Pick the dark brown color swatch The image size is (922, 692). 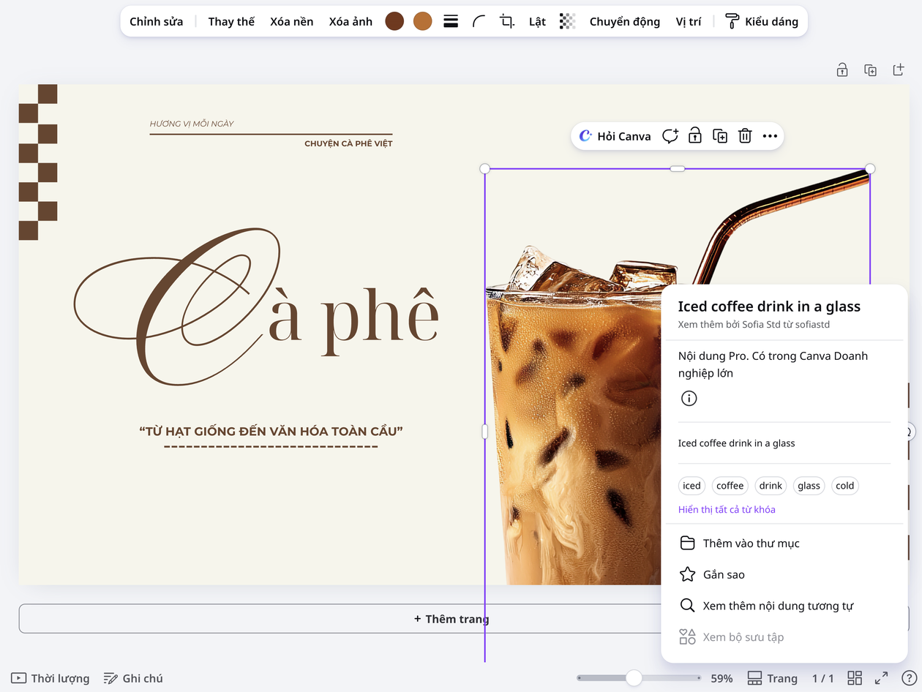(x=394, y=21)
